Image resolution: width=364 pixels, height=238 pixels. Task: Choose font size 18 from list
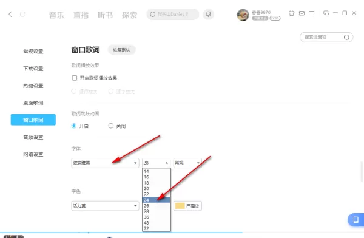[157, 183]
